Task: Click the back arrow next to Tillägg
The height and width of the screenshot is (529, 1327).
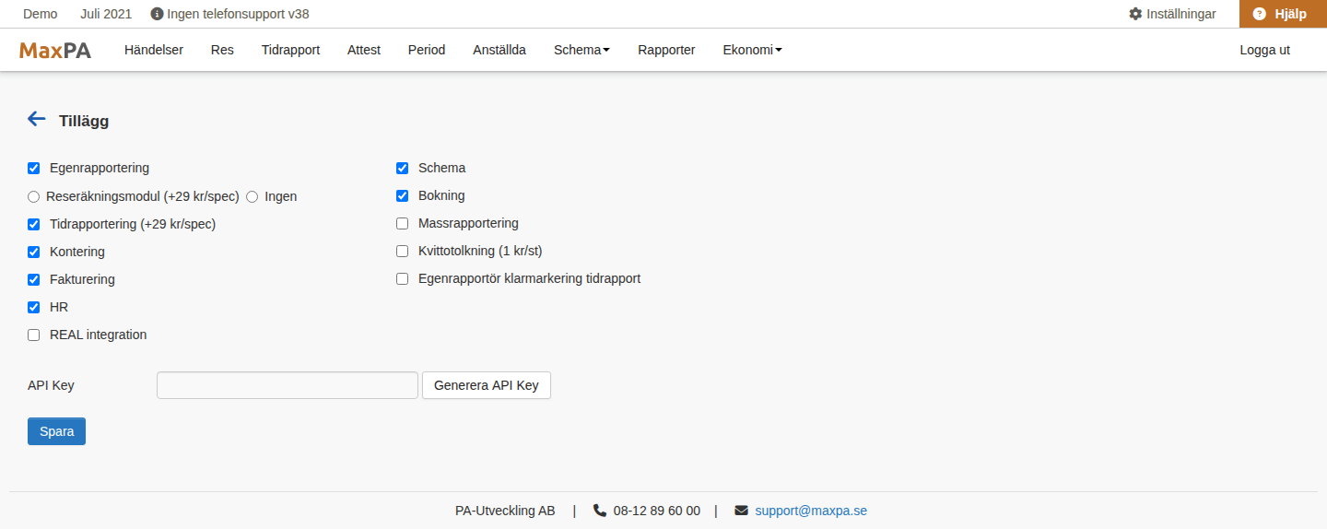Action: pyautogui.click(x=37, y=119)
